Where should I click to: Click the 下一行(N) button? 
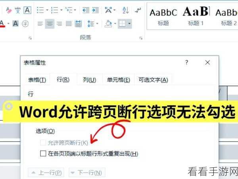click(87, 173)
